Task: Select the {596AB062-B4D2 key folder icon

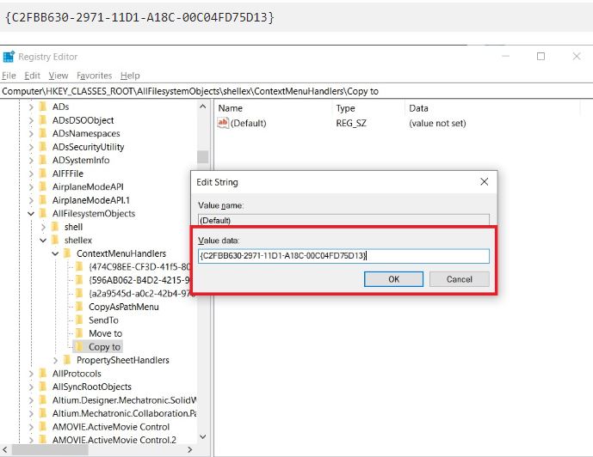Action: (x=79, y=280)
